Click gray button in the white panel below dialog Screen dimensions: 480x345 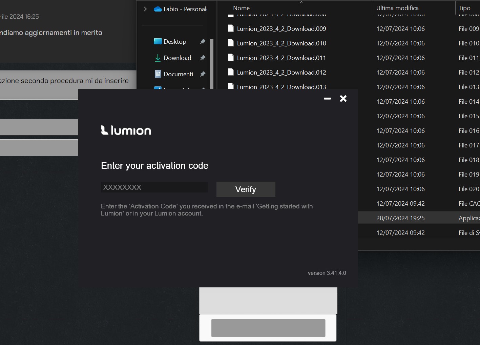[x=268, y=328]
